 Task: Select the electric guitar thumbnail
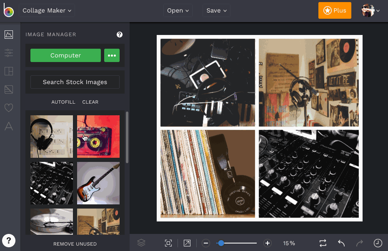pos(98,183)
